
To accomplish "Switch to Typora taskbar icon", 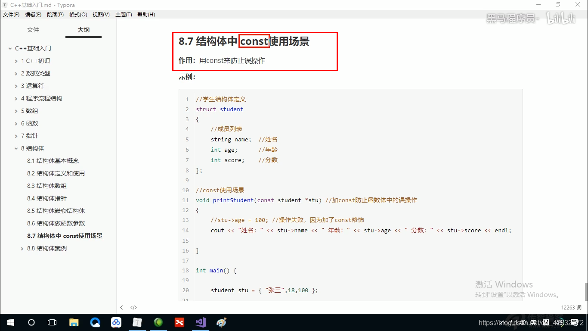I will [x=137, y=322].
